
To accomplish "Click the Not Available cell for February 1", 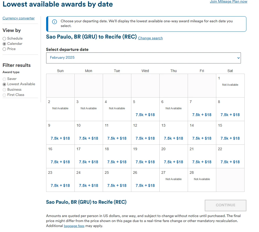I will (230, 86).
